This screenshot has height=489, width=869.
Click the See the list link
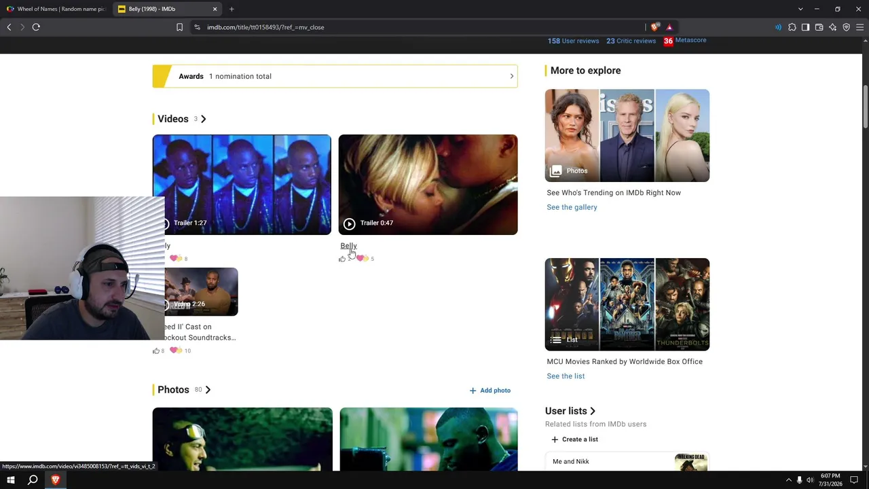click(566, 376)
